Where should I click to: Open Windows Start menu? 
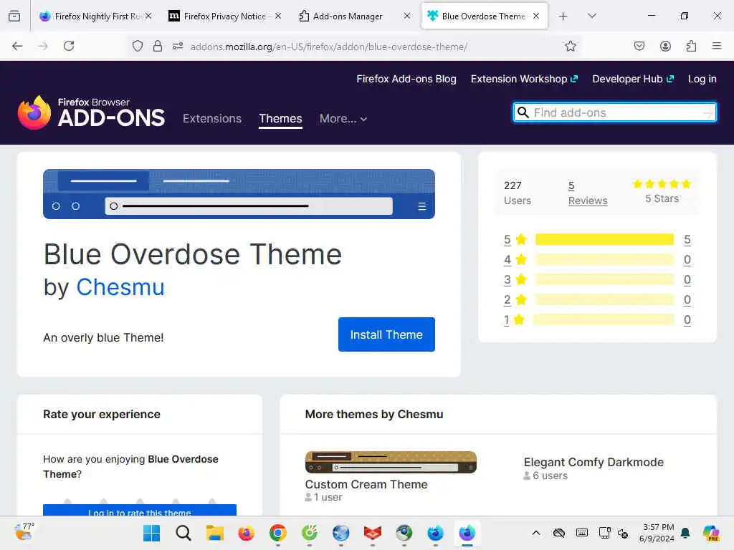pyautogui.click(x=151, y=533)
